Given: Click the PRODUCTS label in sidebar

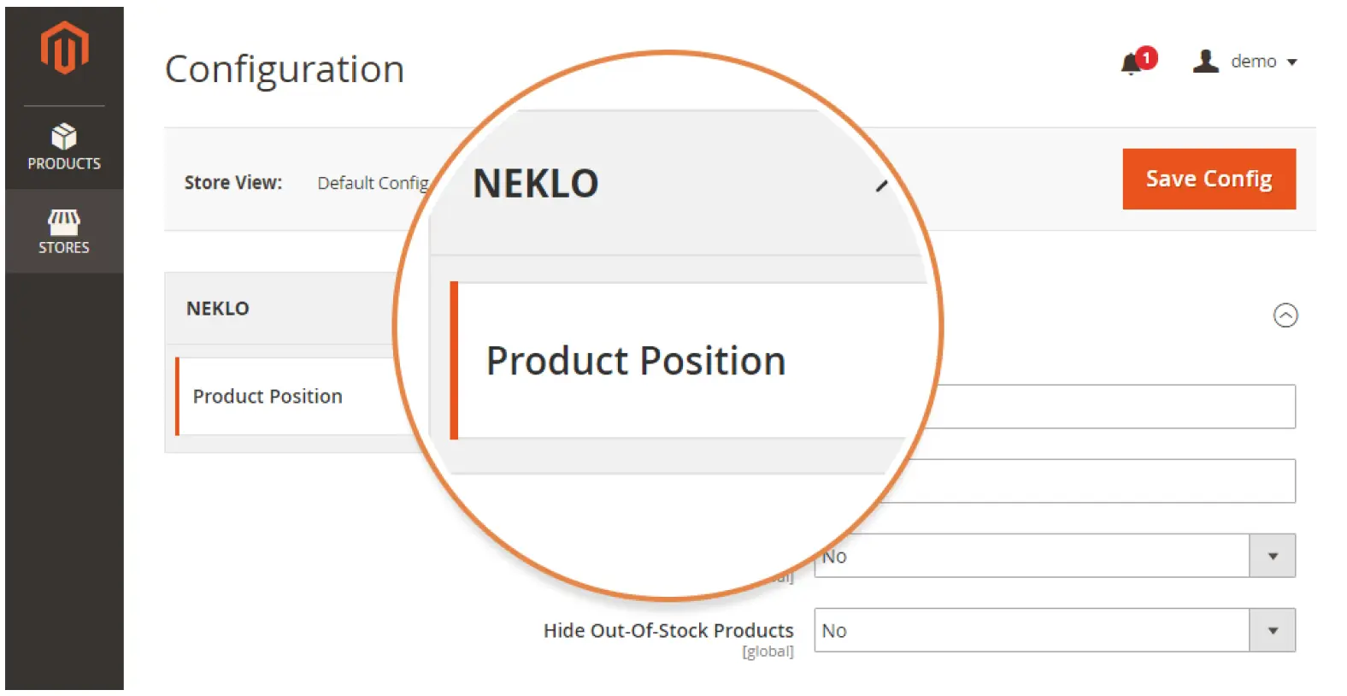Looking at the screenshot, I should click(x=64, y=163).
